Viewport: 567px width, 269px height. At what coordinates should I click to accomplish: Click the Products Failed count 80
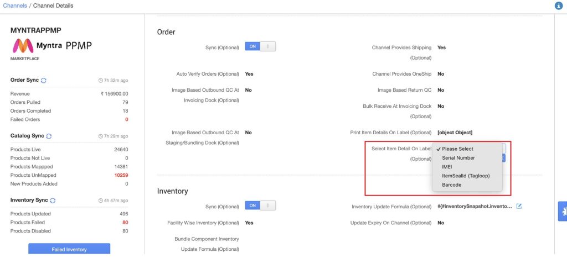tap(125, 223)
